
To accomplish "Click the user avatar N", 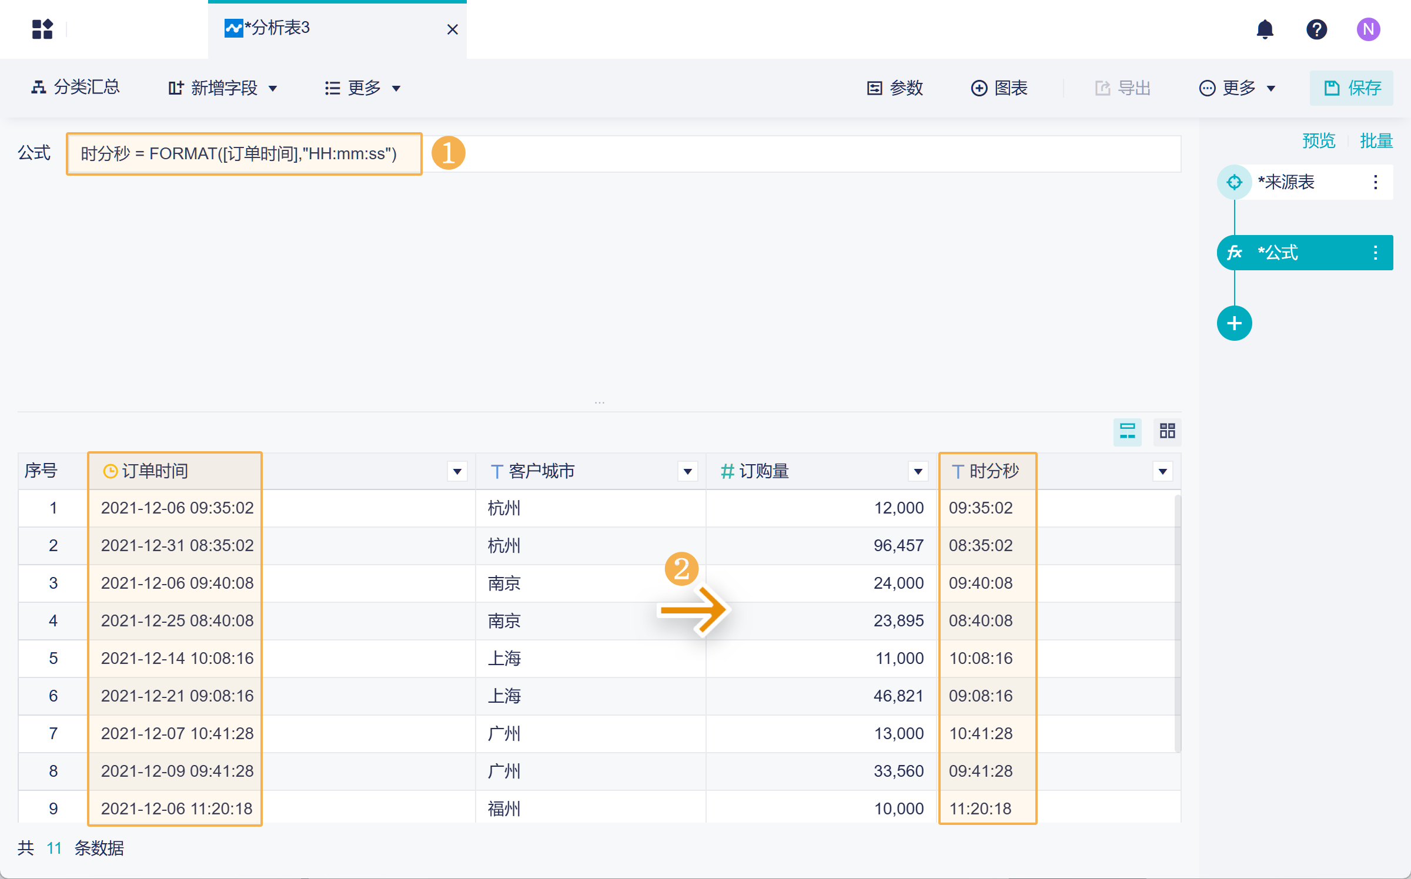I will [x=1368, y=29].
